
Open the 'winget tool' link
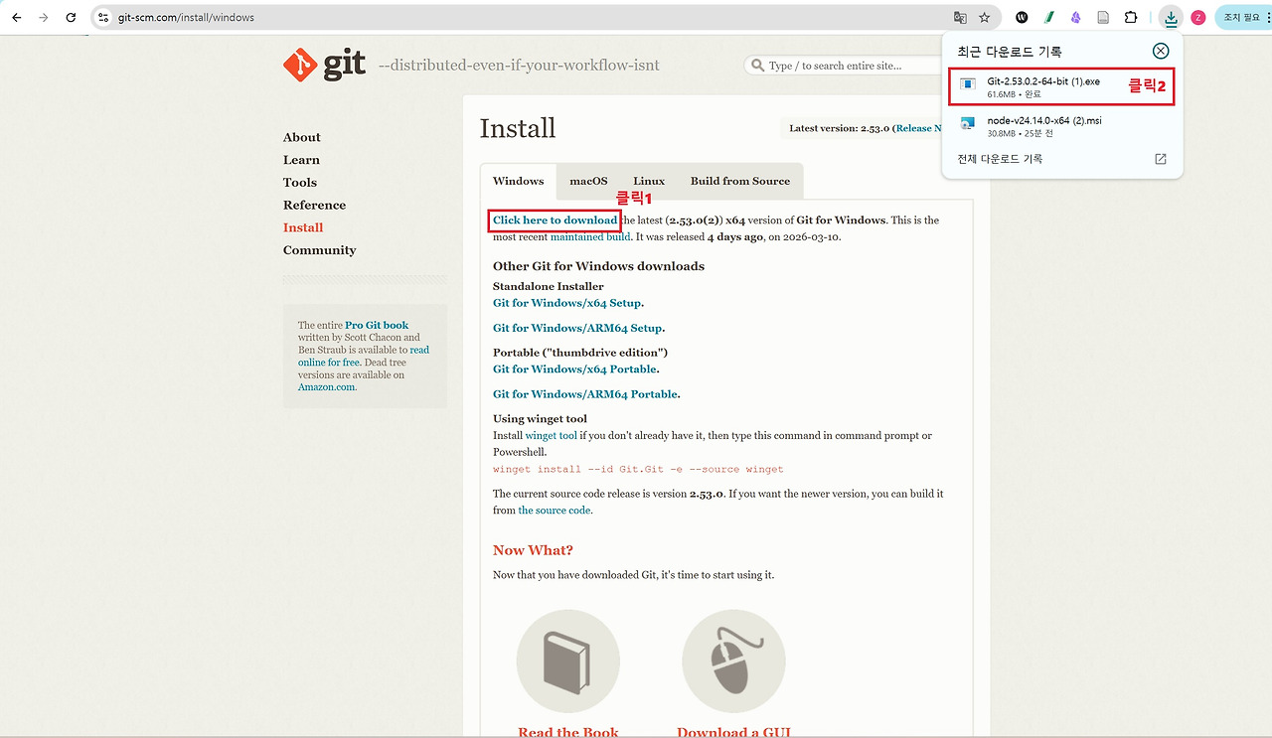pyautogui.click(x=552, y=436)
